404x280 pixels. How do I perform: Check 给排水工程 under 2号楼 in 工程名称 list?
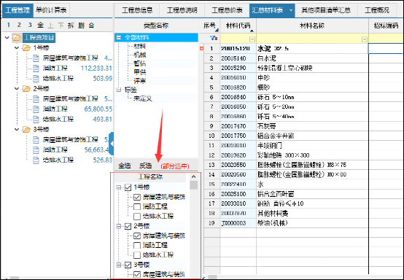137,255
